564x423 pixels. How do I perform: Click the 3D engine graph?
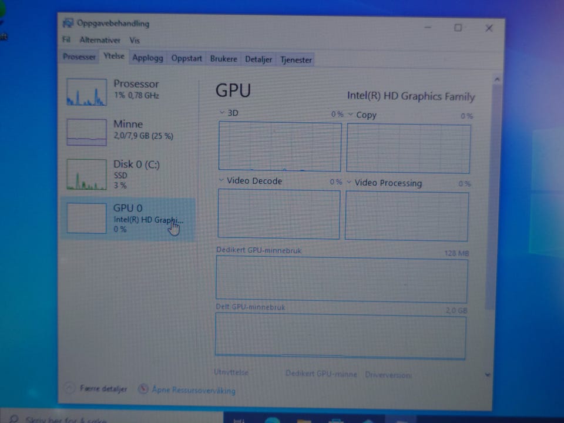[x=280, y=147]
